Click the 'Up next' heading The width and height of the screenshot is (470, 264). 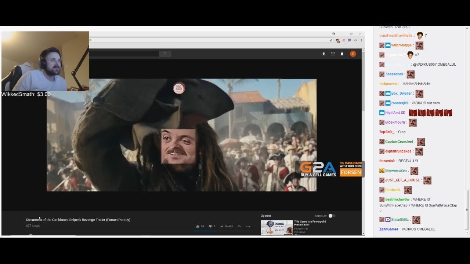click(266, 216)
